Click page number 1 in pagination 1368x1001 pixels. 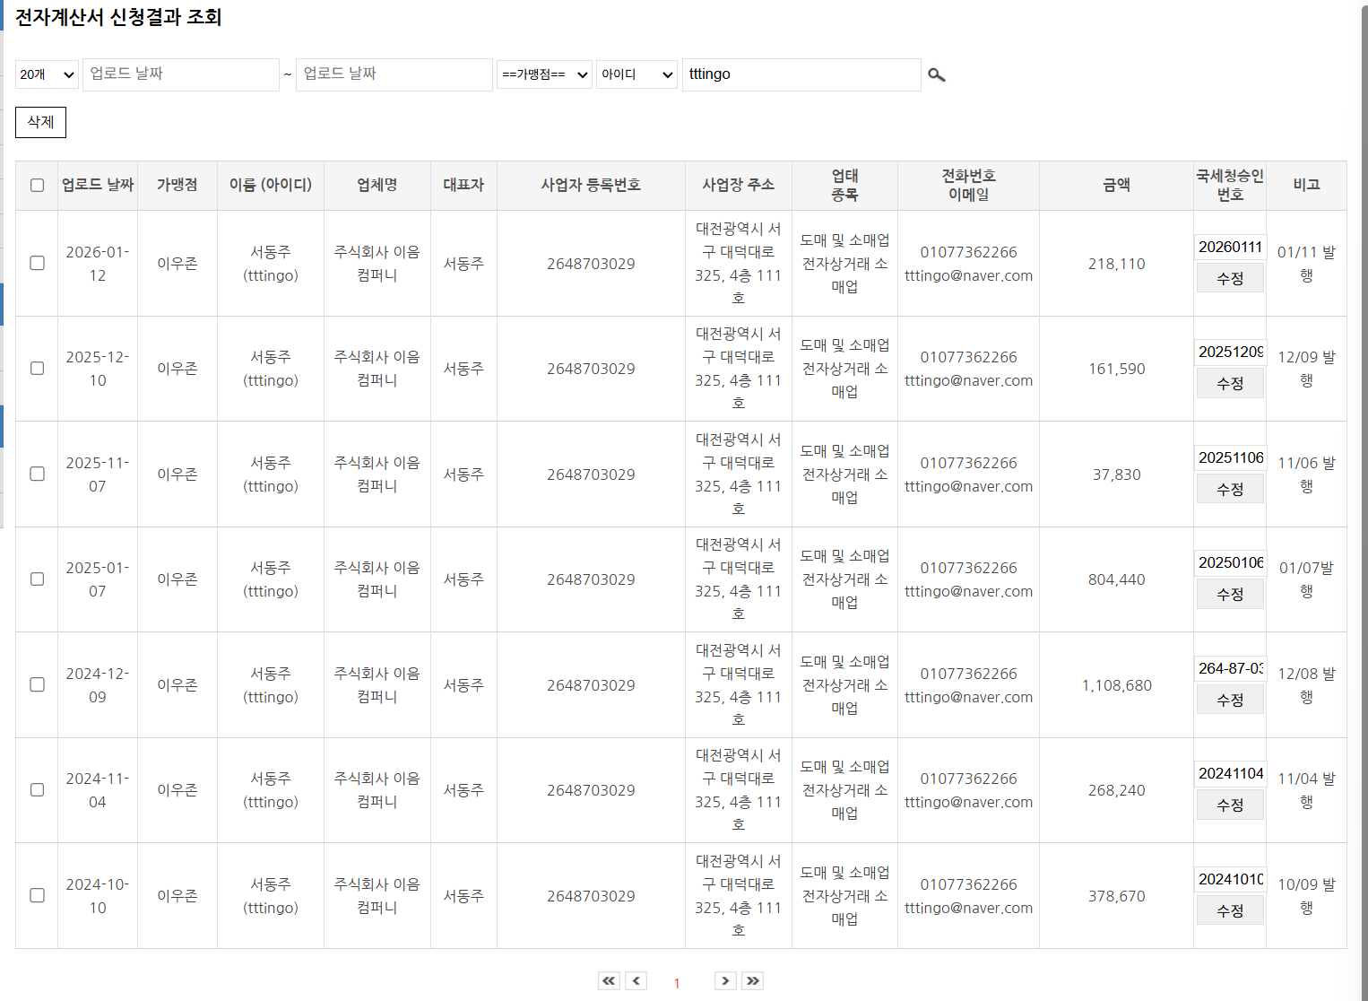(677, 983)
